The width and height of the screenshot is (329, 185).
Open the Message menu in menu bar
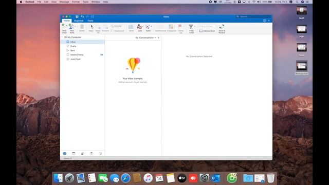(x=64, y=2)
